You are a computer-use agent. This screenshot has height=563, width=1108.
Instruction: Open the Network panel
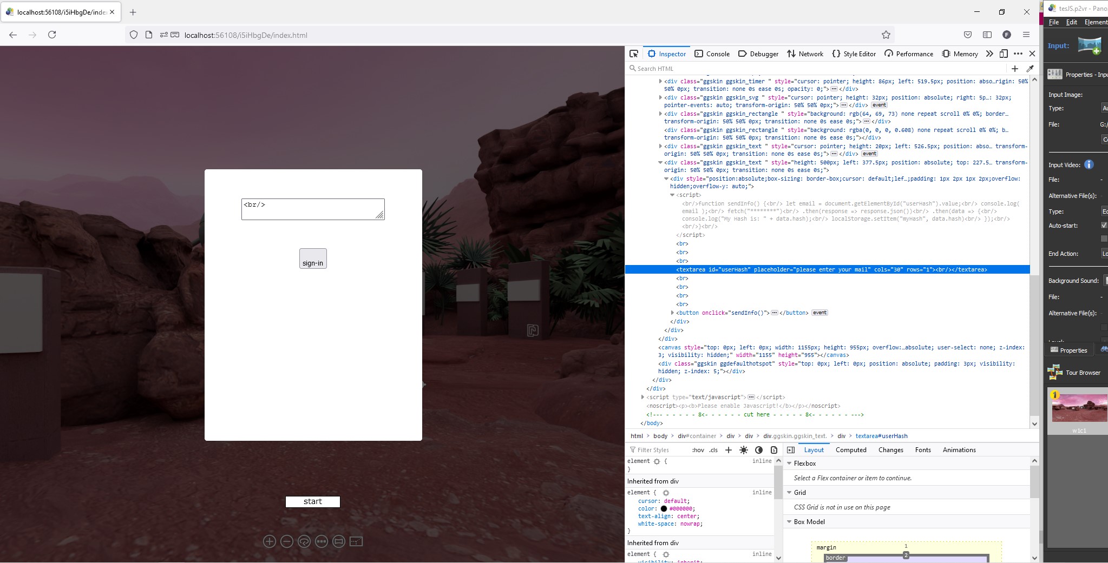click(x=805, y=54)
